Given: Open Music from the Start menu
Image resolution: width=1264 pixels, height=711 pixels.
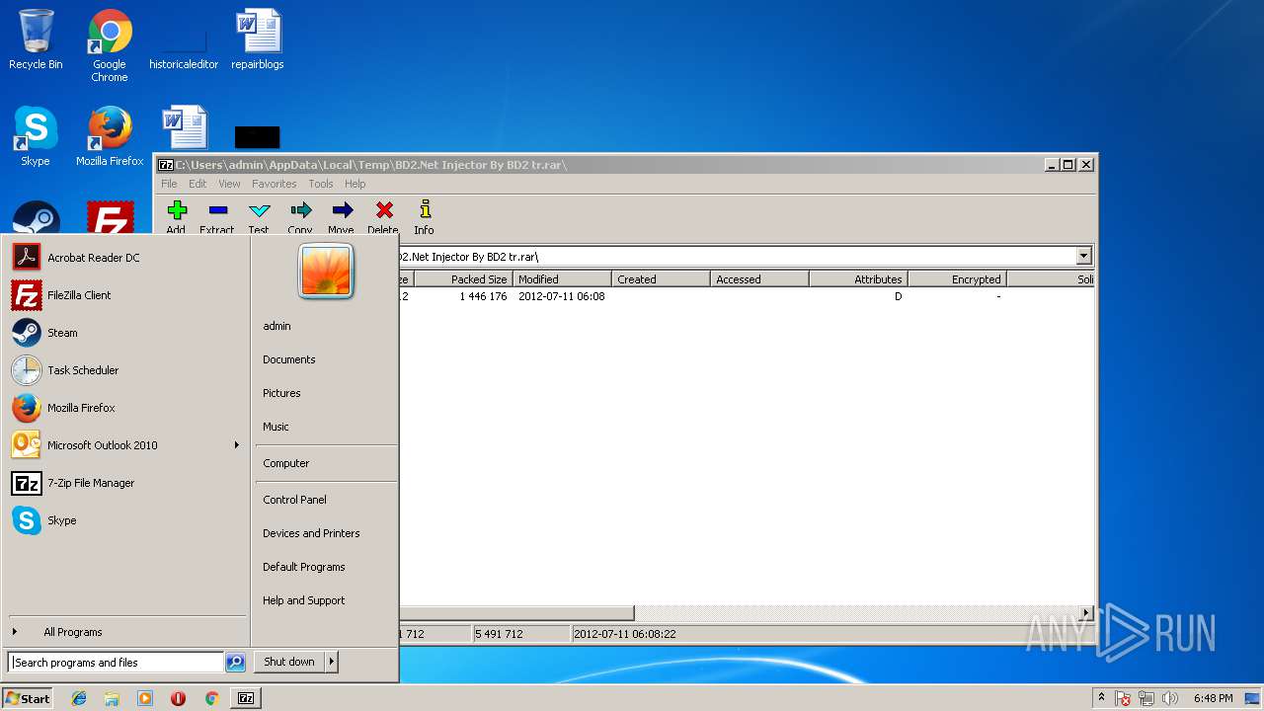Looking at the screenshot, I should tap(276, 427).
